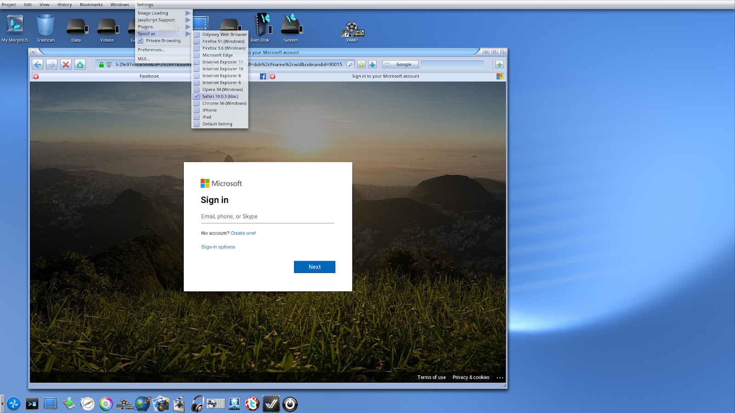Select Default Setting spoof option
Screen dimensions: 735x413
[220, 124]
